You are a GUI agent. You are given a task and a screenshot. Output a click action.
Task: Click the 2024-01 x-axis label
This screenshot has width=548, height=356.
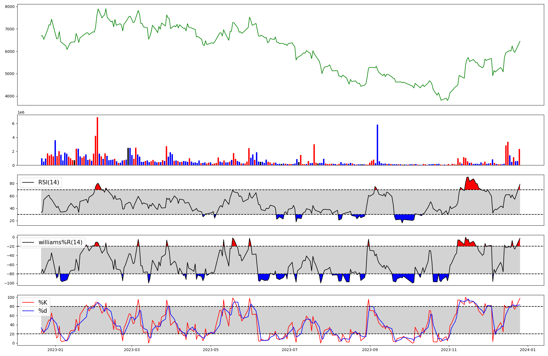528,350
